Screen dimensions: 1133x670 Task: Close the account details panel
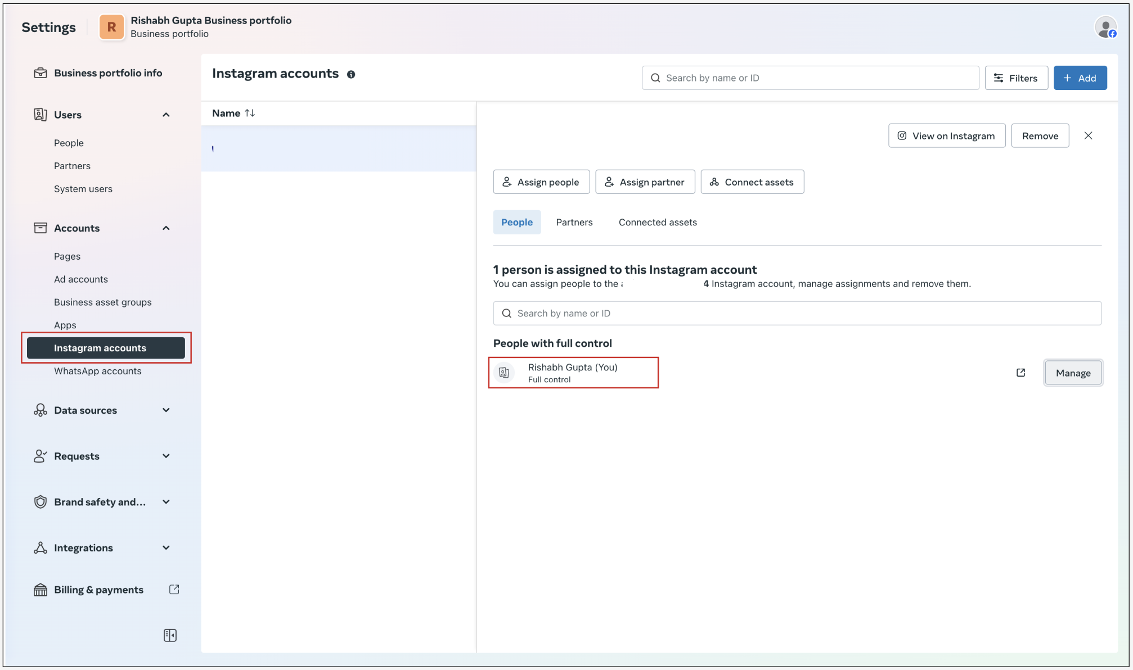coord(1088,135)
